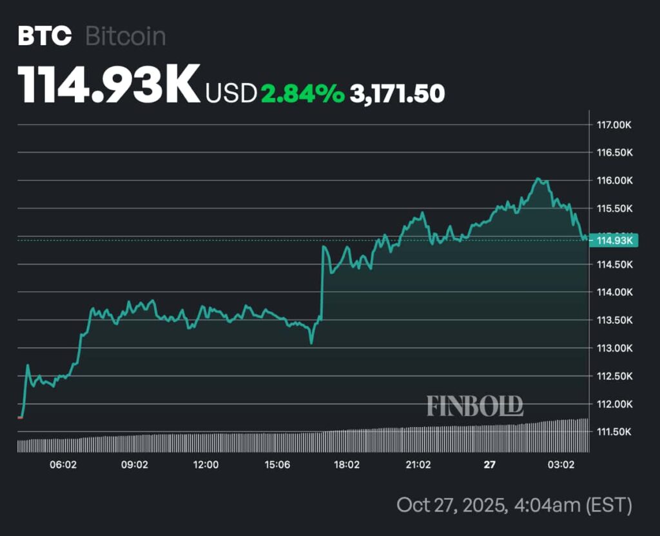
Task: Select the 12:00 time axis label
Action: pos(206,464)
